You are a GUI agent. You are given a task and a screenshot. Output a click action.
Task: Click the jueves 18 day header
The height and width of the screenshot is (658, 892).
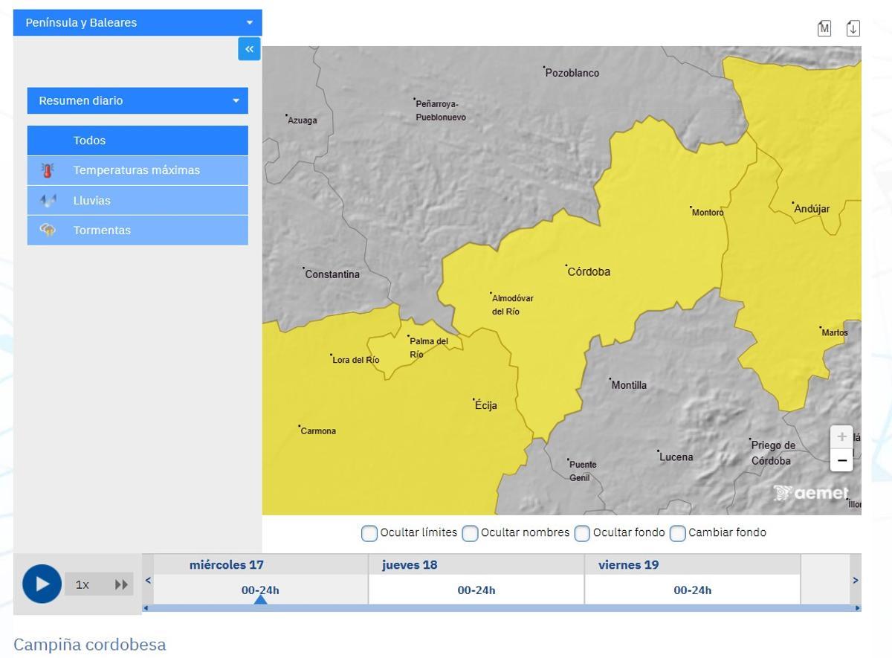point(410,565)
